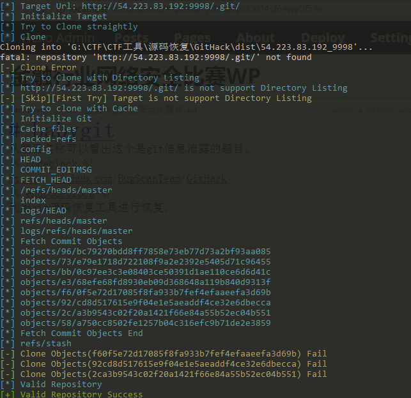Click the object hash starting objects/58/a750cc
This screenshot has width=411, height=398.
tap(145, 323)
